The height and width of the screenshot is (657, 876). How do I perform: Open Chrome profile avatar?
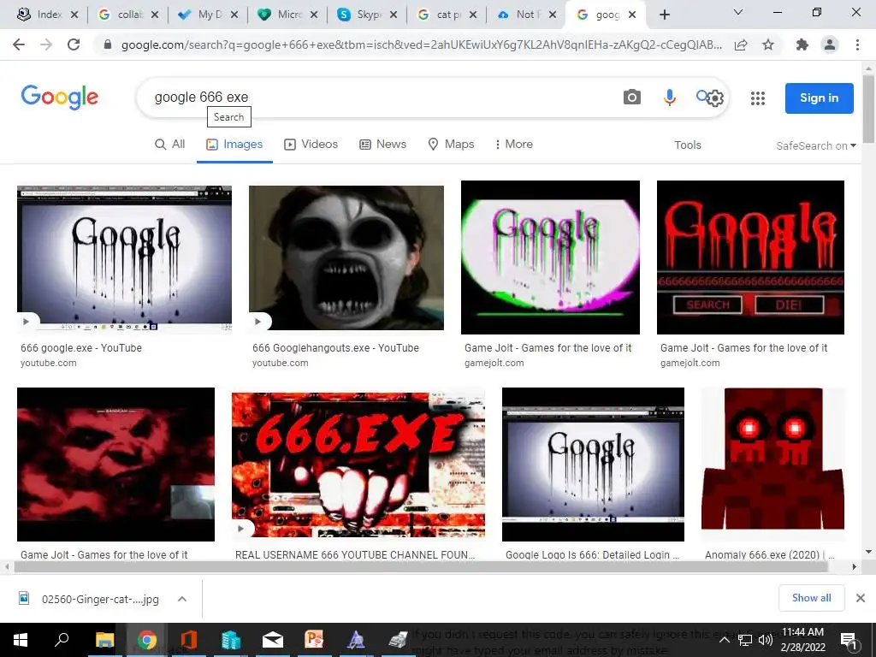(830, 44)
